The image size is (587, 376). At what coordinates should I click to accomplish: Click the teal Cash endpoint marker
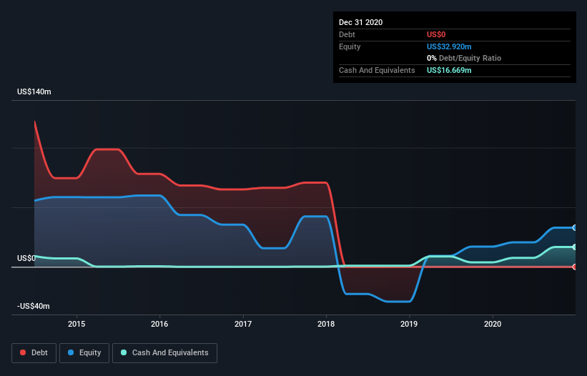click(x=575, y=247)
